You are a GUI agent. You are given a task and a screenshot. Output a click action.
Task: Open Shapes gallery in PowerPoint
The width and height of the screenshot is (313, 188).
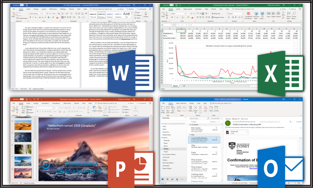pyautogui.click(x=94, y=109)
